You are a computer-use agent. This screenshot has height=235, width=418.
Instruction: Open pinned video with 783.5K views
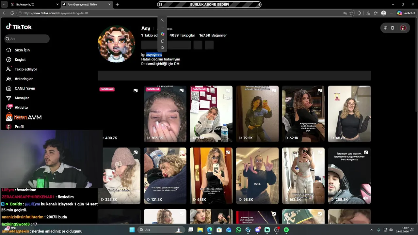coord(165,114)
